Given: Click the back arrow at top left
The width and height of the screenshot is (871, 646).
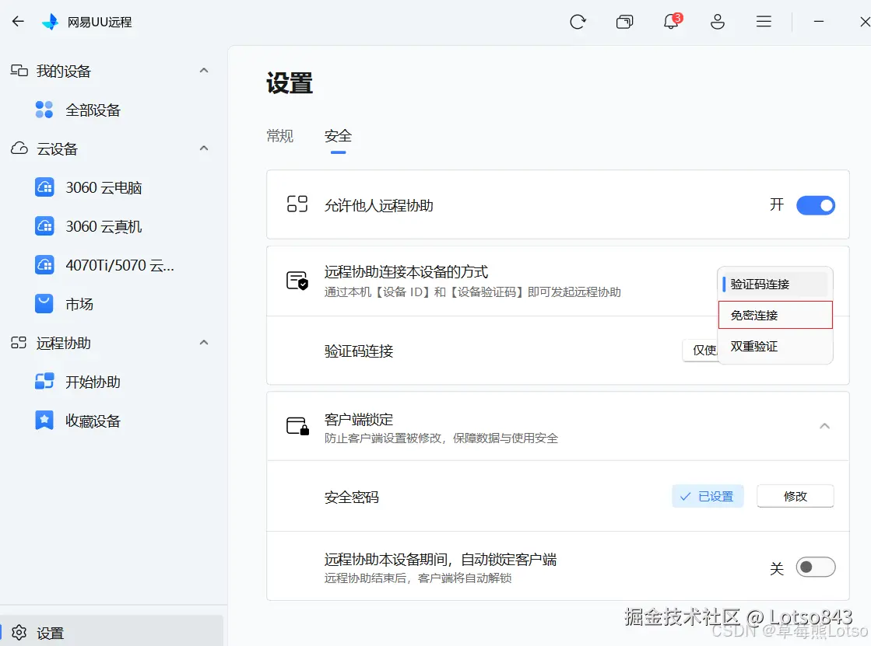Looking at the screenshot, I should point(17,21).
